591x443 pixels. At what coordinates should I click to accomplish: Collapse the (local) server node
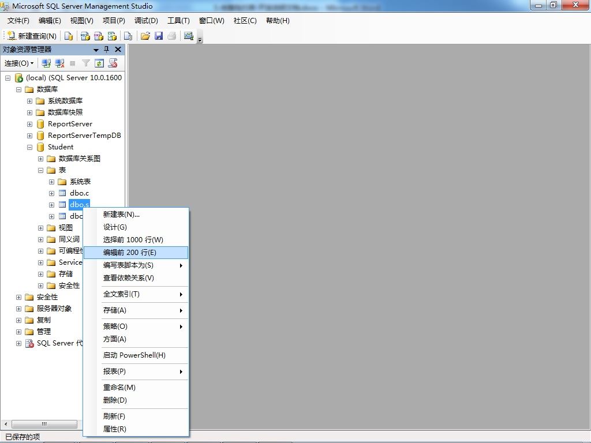click(x=8, y=78)
